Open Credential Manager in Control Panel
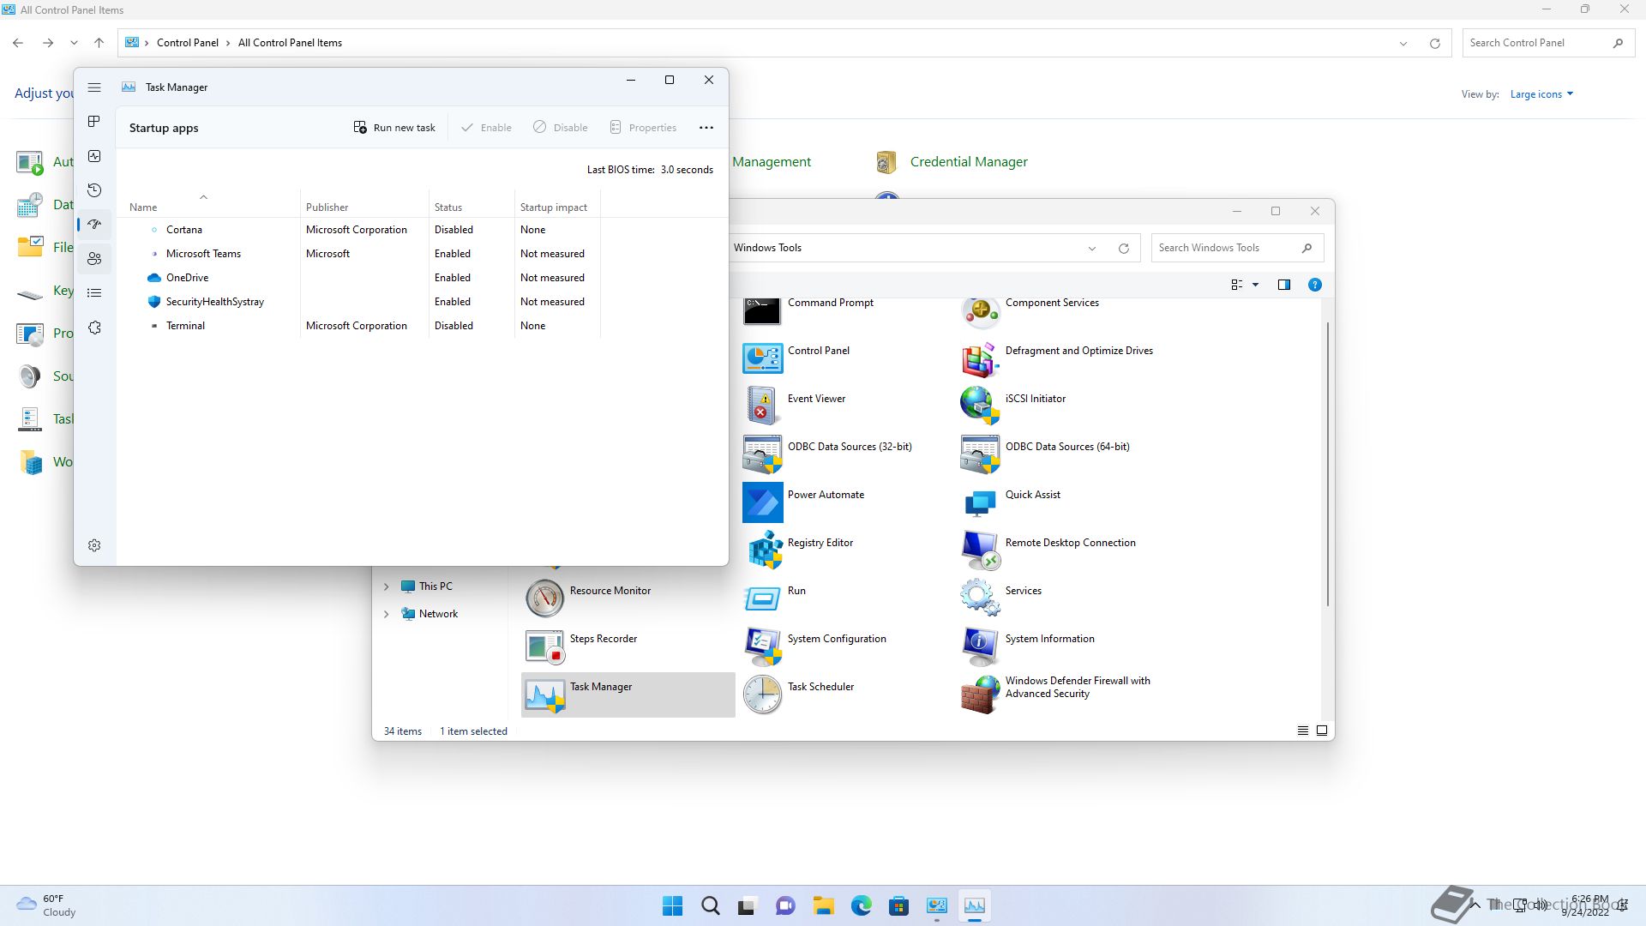 pos(952,162)
